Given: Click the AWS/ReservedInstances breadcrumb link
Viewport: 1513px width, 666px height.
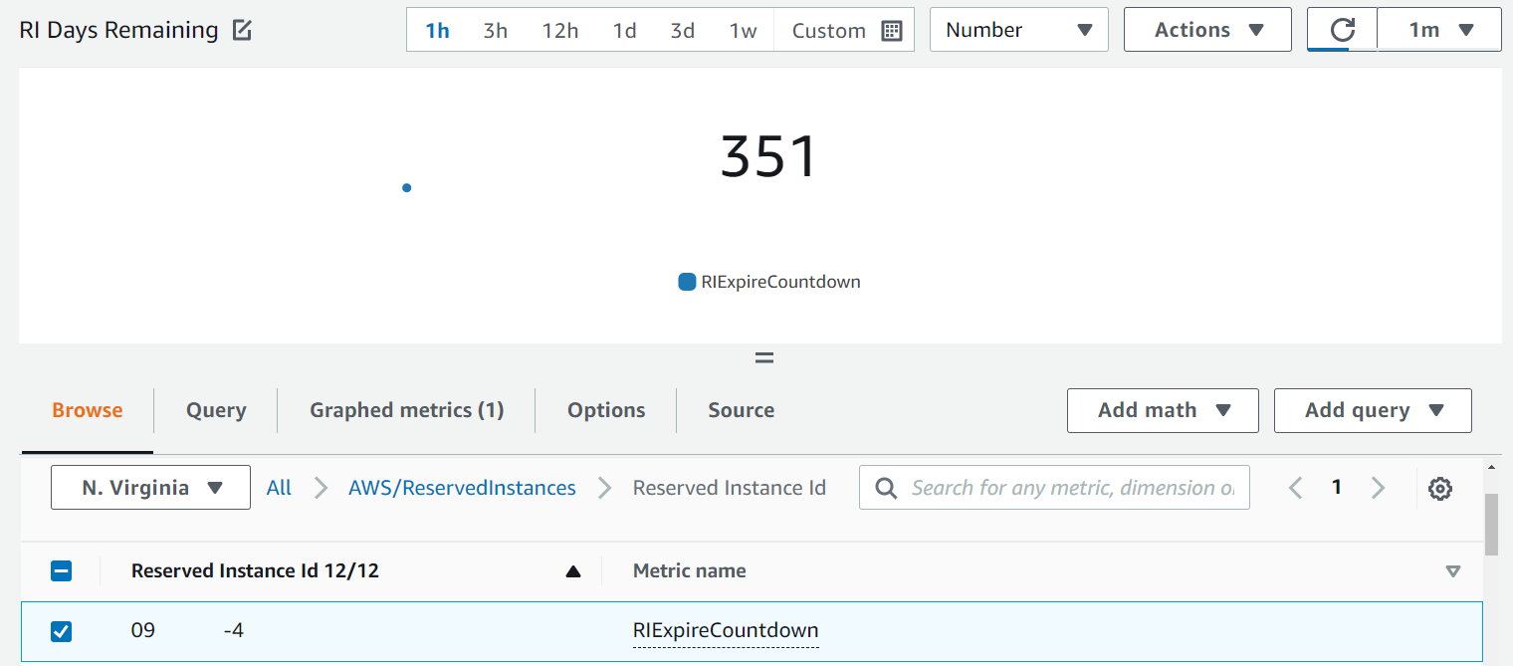Looking at the screenshot, I should [462, 488].
